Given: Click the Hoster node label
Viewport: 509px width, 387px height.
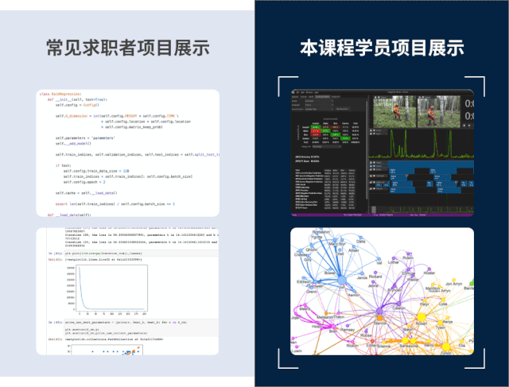Looking at the screenshot, I should [x=429, y=273].
